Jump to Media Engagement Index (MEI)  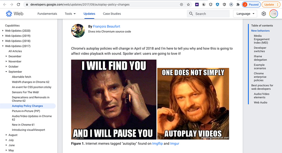click(262, 39)
